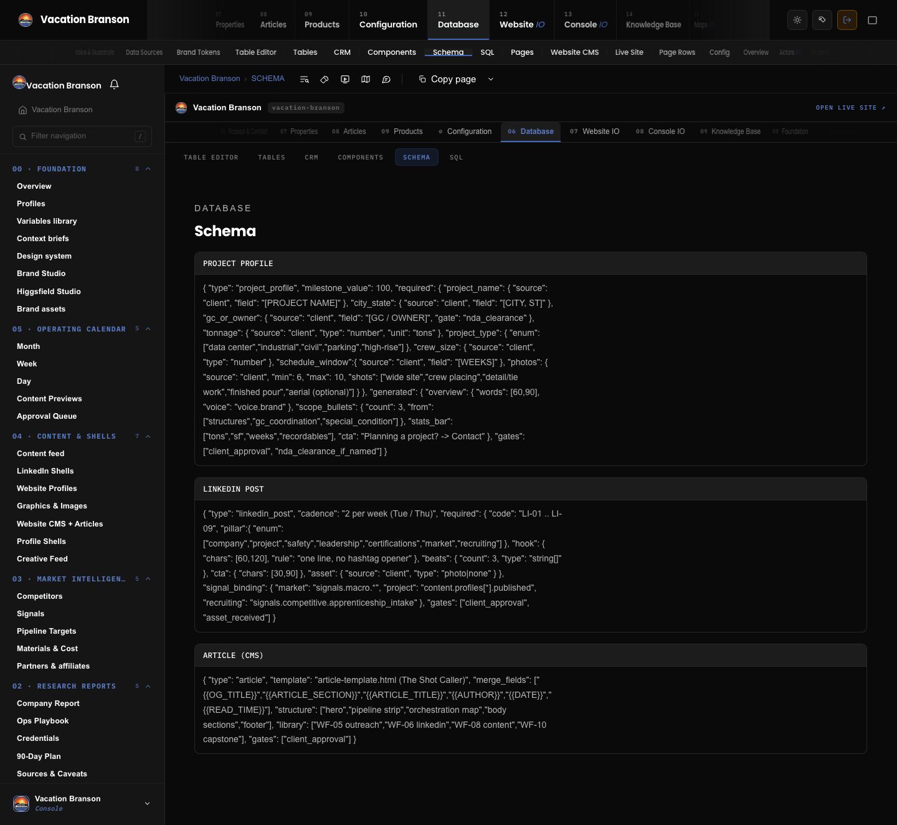The image size is (897, 825).
Task: Click the chat bubble icon in toolbar
Action: click(x=386, y=79)
